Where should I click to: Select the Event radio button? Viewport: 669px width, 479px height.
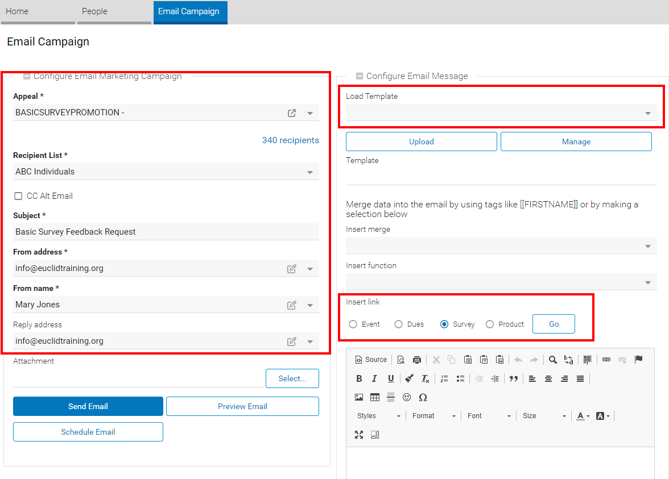(353, 324)
